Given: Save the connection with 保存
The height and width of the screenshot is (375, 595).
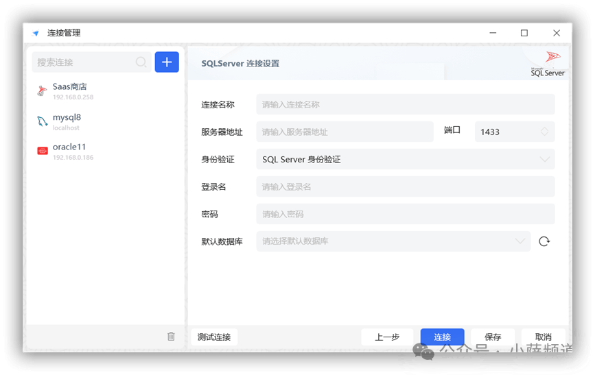Looking at the screenshot, I should 493,337.
